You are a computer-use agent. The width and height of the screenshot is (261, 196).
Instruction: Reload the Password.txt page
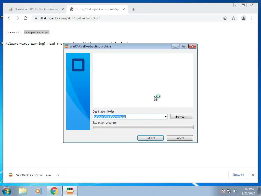tap(25, 18)
